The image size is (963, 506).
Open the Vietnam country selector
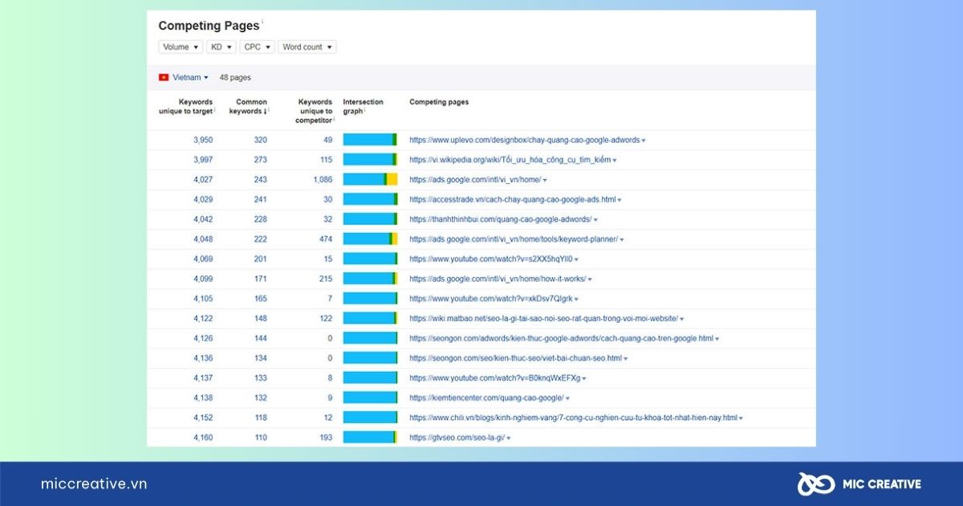(x=190, y=77)
